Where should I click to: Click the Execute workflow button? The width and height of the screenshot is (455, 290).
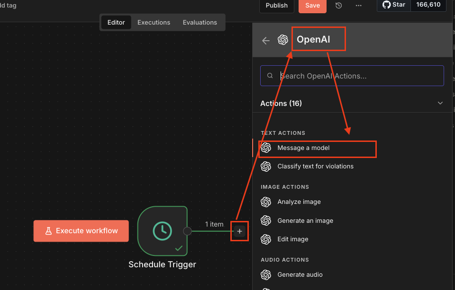click(x=81, y=231)
